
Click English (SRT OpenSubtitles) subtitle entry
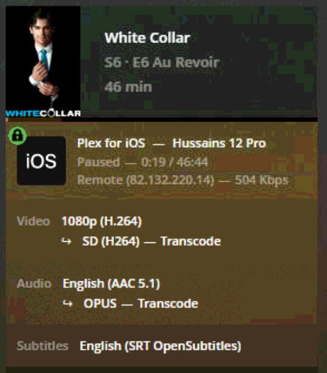click(160, 346)
